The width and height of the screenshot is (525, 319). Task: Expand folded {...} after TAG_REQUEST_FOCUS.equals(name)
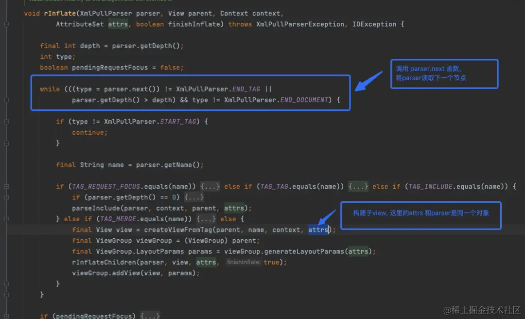click(210, 186)
